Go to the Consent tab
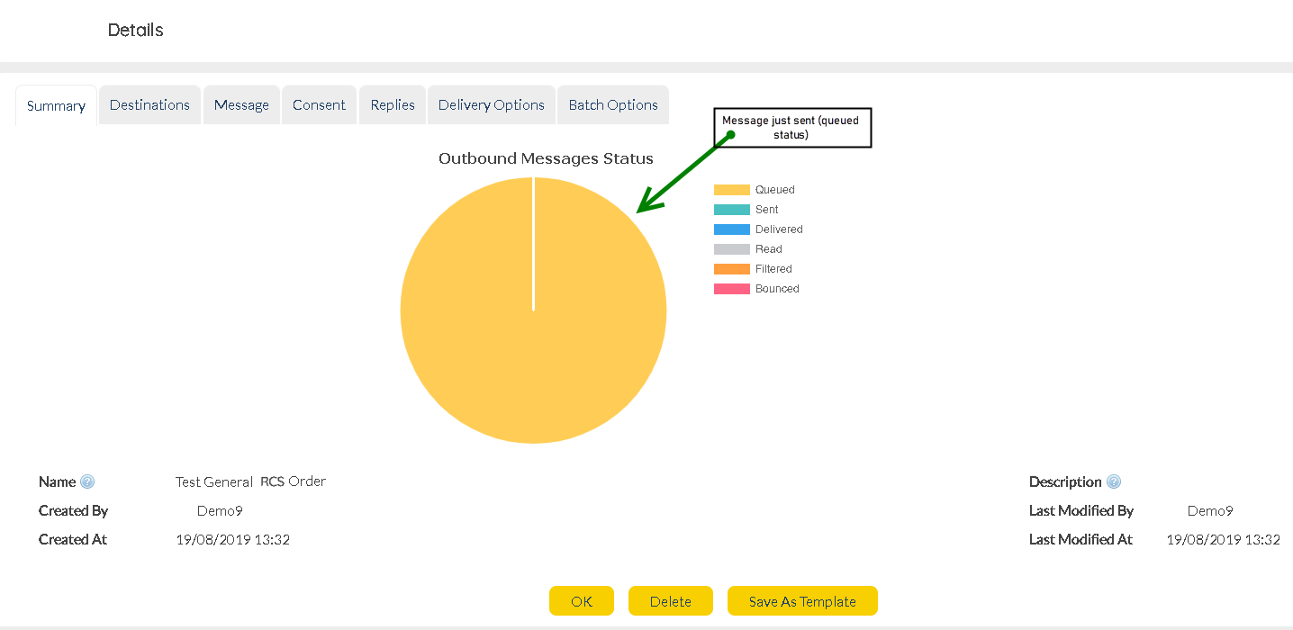This screenshot has height=630, width=1293. 319,104
